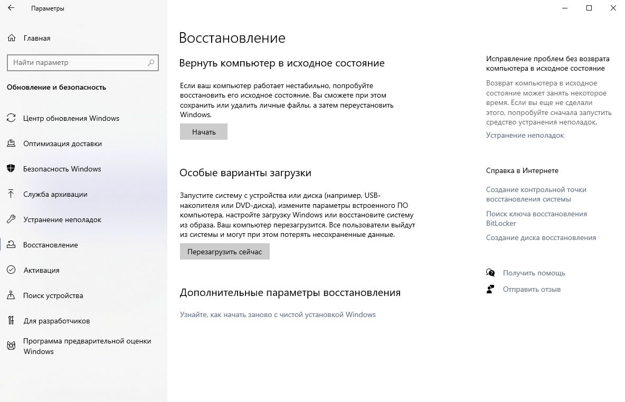The height and width of the screenshot is (402, 625).
Task: Click the Служба архивации upload arrow icon
Action: pyautogui.click(x=11, y=194)
